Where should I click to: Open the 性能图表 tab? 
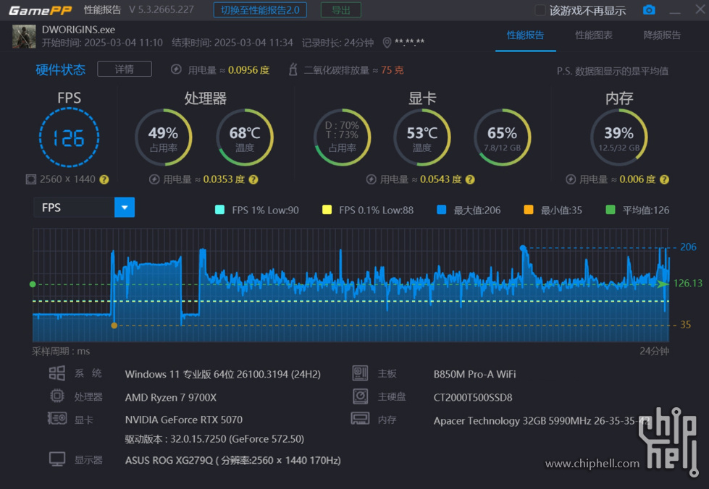tap(594, 35)
